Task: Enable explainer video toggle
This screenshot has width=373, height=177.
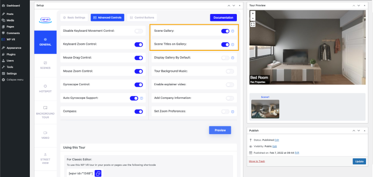Action: coord(230,85)
